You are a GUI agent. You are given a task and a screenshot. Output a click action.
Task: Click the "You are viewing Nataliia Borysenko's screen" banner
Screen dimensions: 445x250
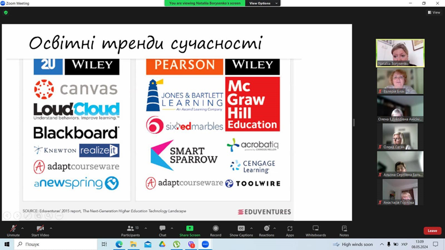tap(205, 3)
